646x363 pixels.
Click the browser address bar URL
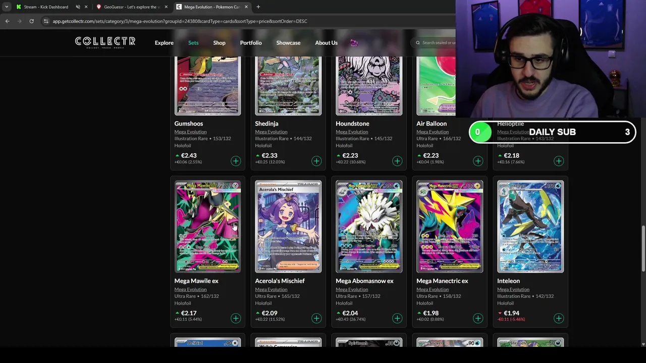(x=180, y=21)
